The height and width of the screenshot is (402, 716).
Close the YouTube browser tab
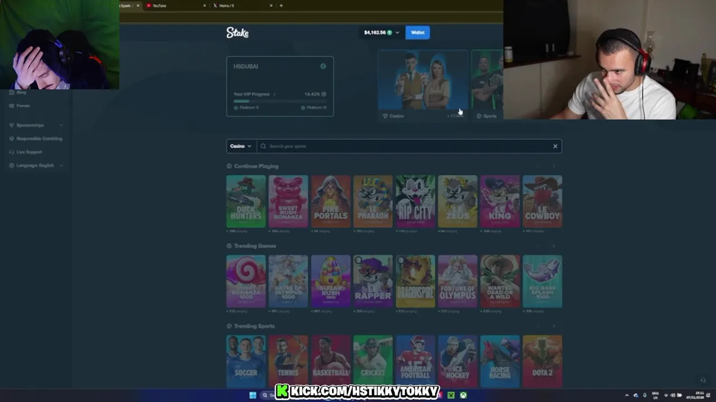[204, 6]
